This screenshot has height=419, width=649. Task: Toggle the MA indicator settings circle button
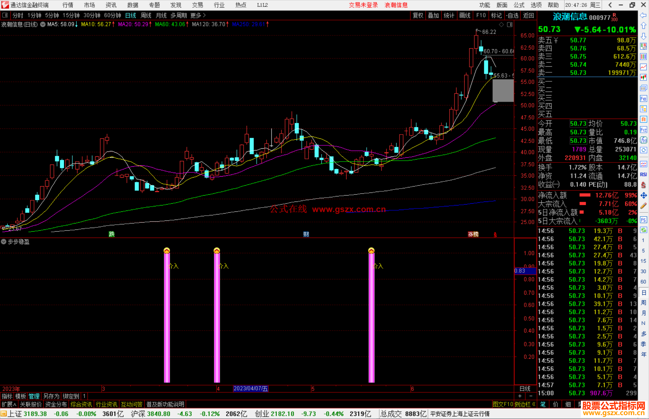[43, 24]
